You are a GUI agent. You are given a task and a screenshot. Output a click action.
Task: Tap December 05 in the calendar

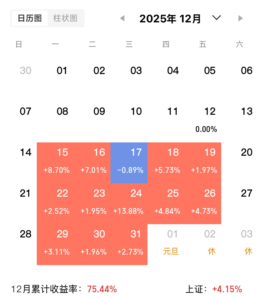pyautogui.click(x=210, y=71)
